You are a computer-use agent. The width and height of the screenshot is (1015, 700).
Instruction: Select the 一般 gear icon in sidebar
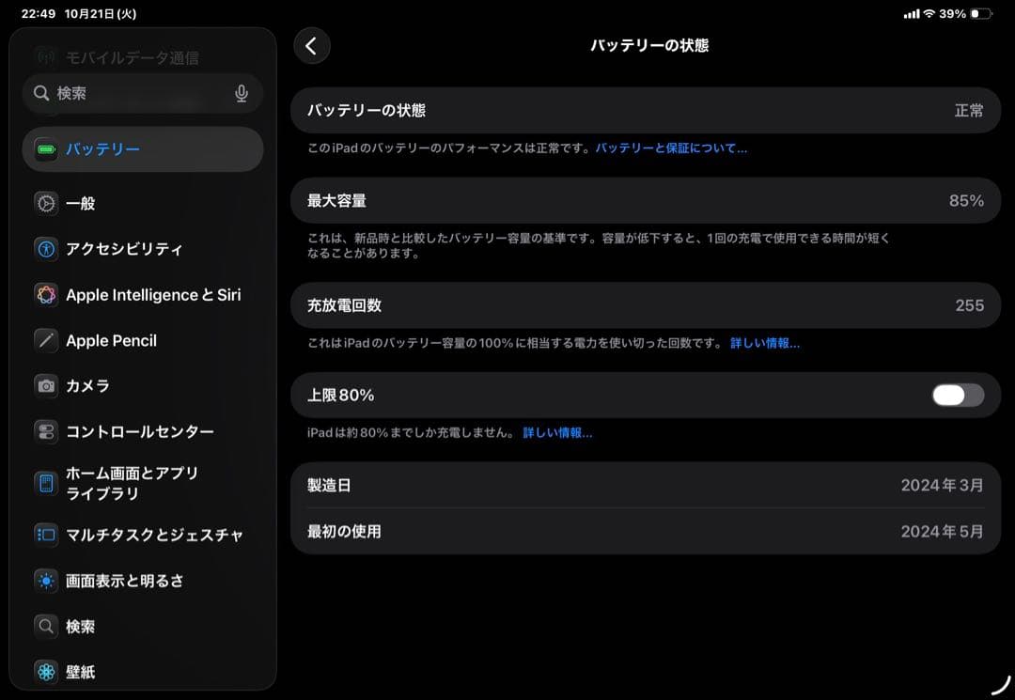pos(45,203)
